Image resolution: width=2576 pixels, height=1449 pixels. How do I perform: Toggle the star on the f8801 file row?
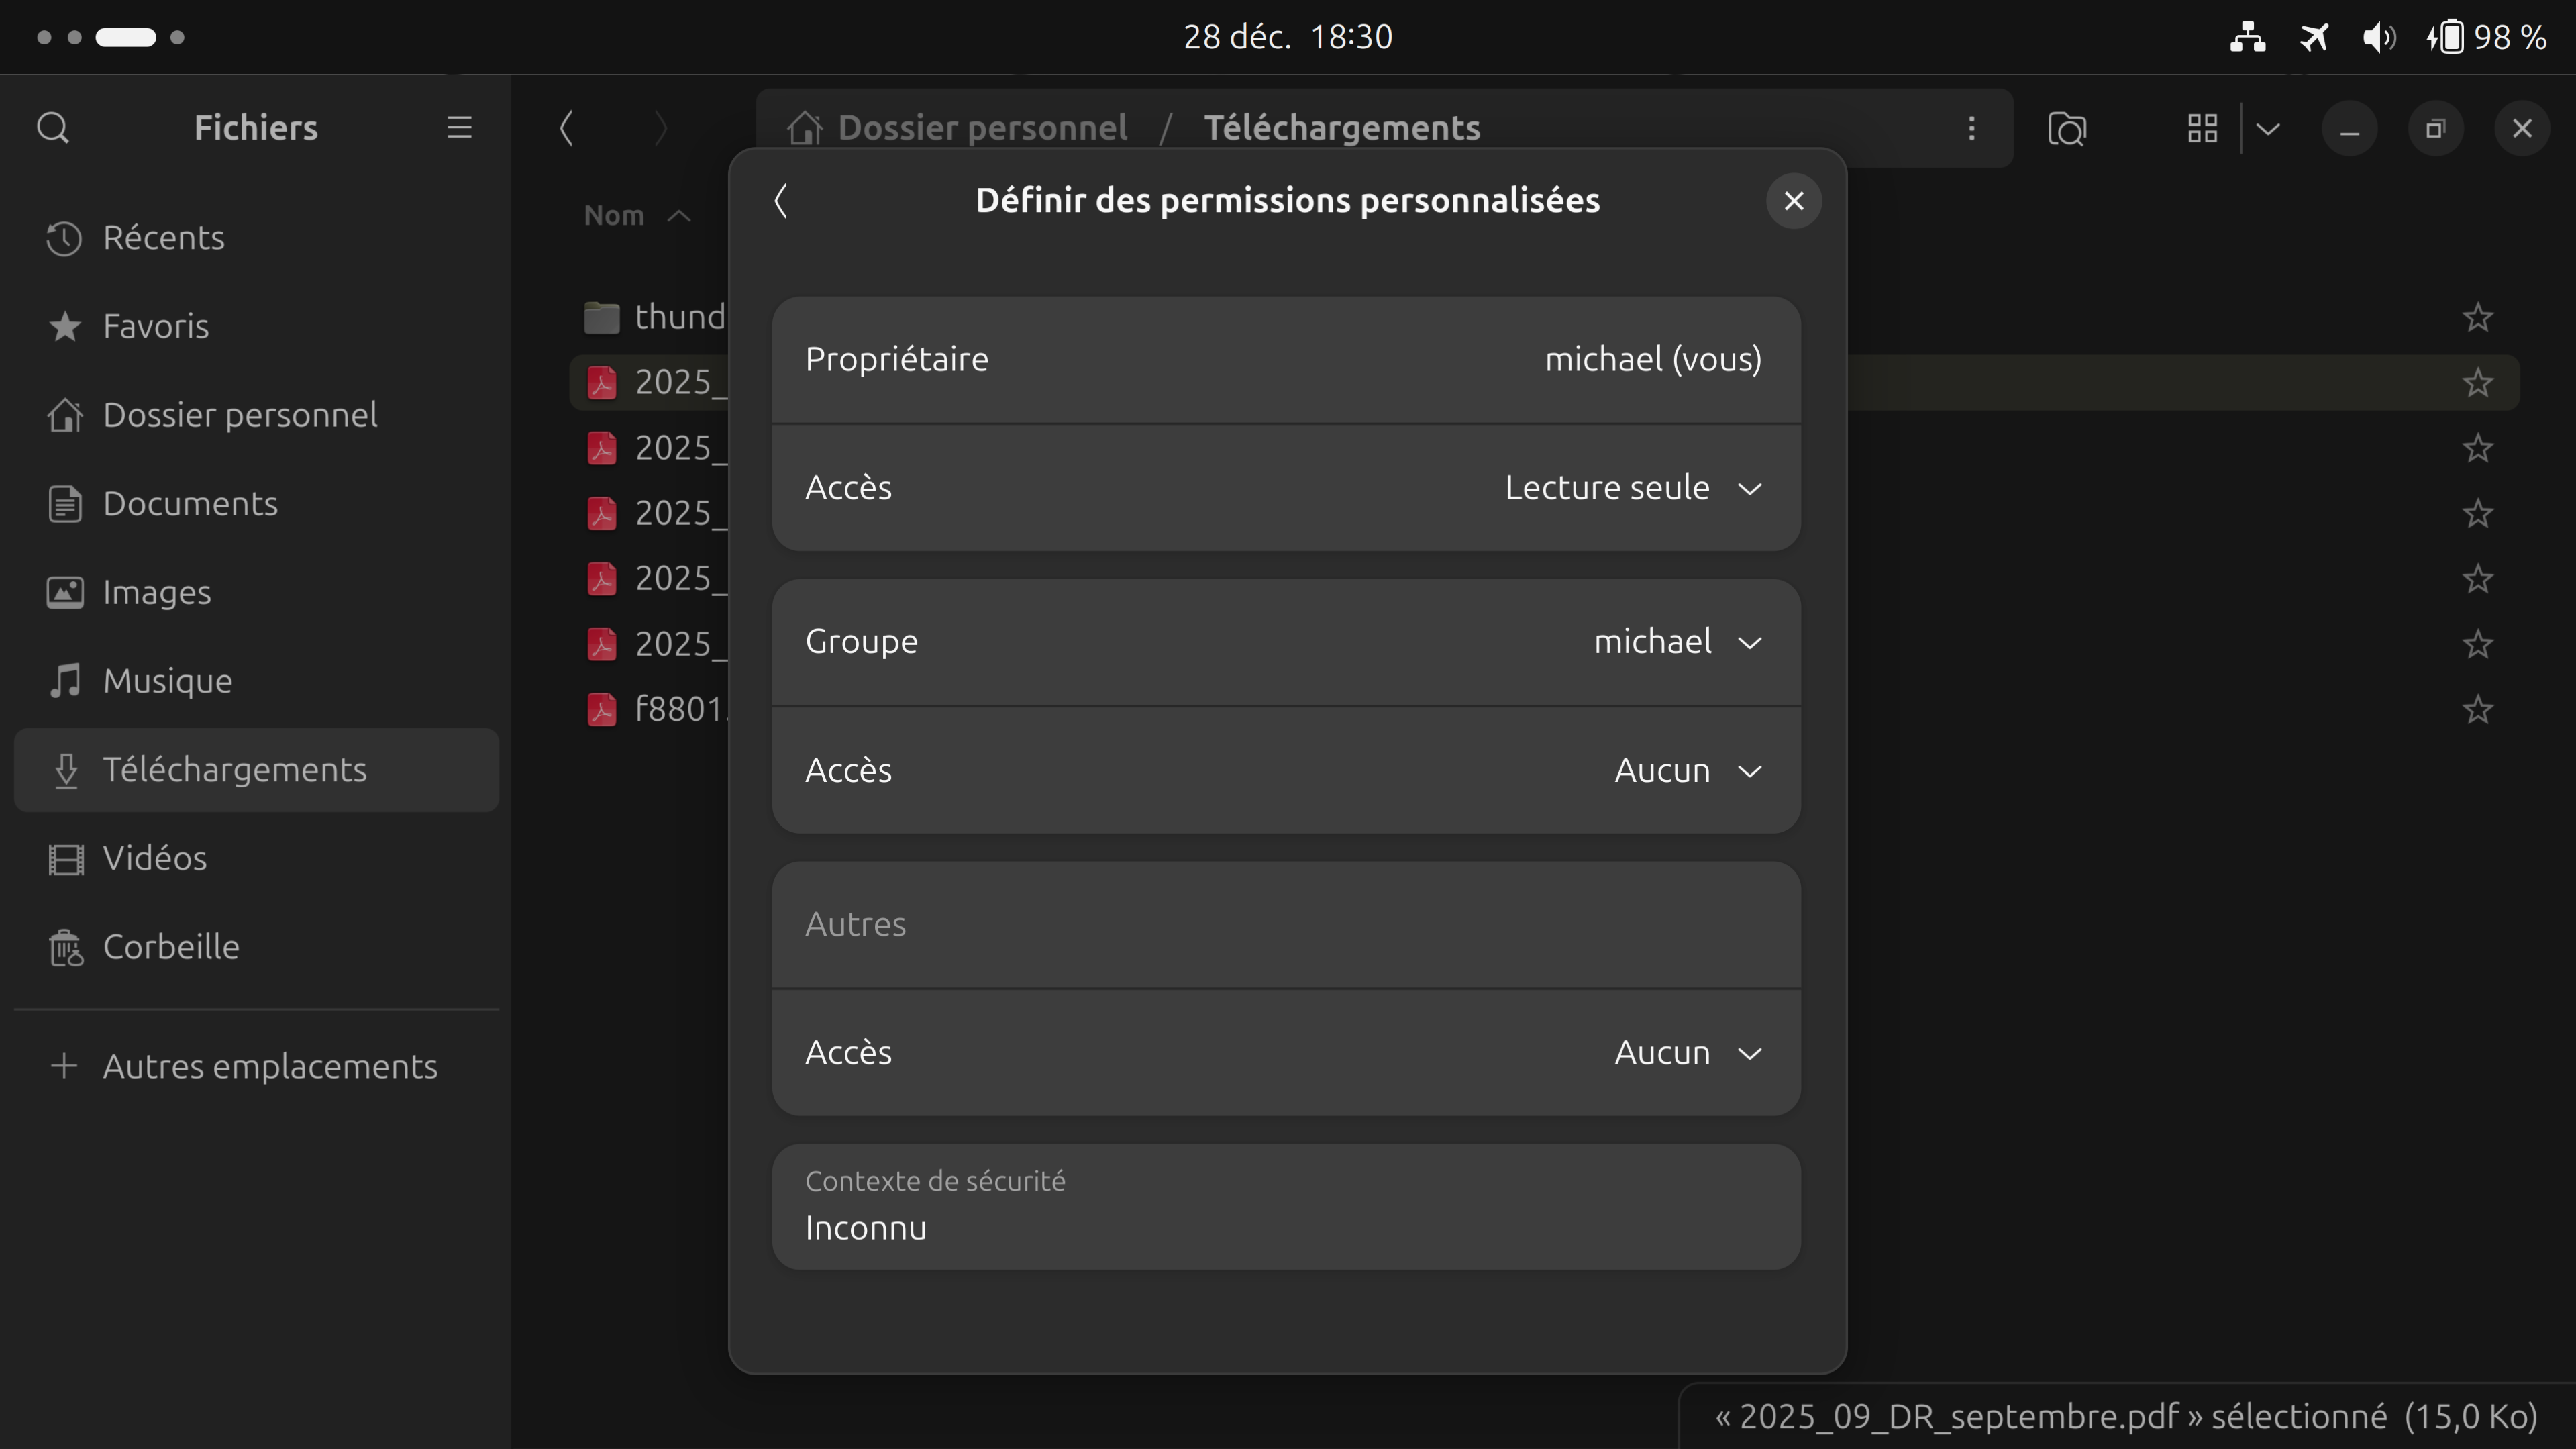point(2477,710)
